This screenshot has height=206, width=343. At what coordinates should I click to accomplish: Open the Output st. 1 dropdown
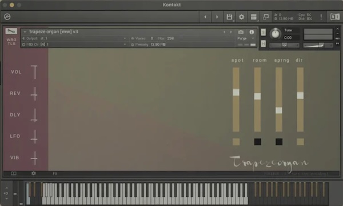(74, 38)
